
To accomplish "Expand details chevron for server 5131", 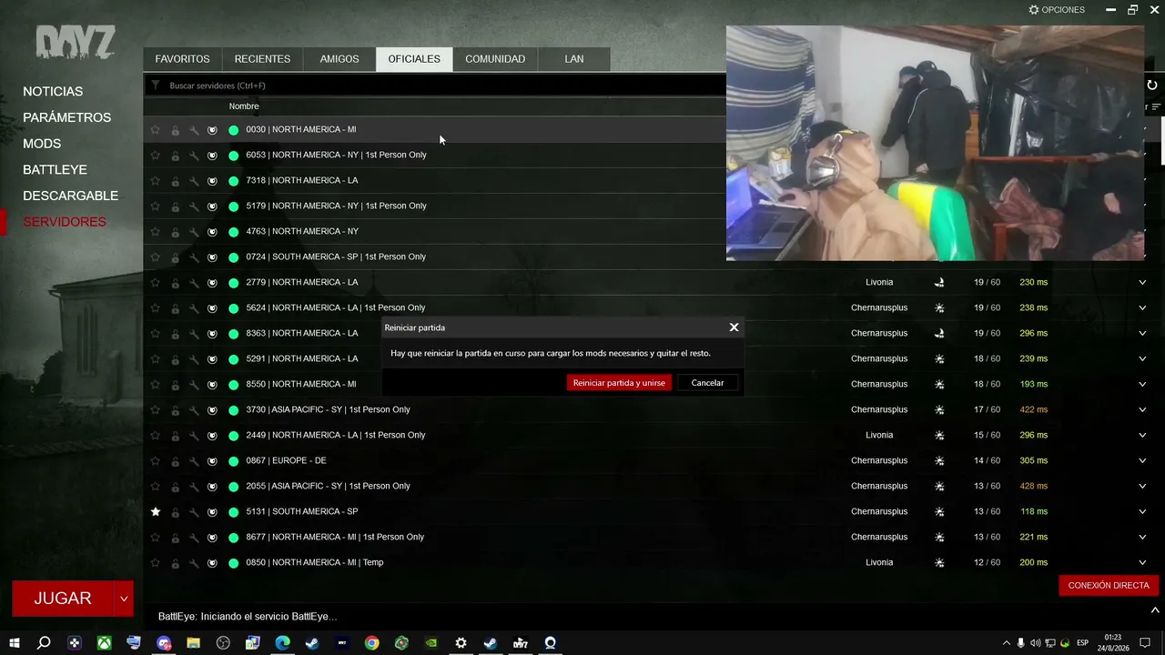I will pyautogui.click(x=1142, y=512).
